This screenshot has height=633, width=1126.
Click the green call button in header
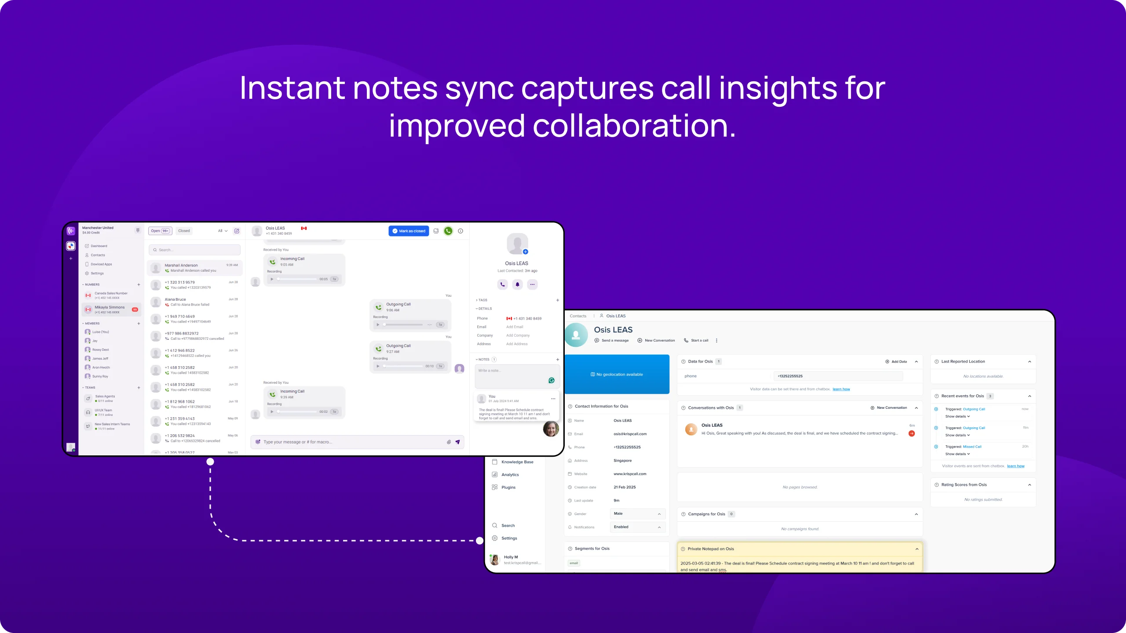[448, 231]
